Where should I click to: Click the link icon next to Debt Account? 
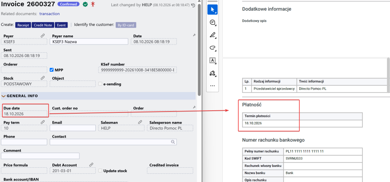[x=91, y=165]
